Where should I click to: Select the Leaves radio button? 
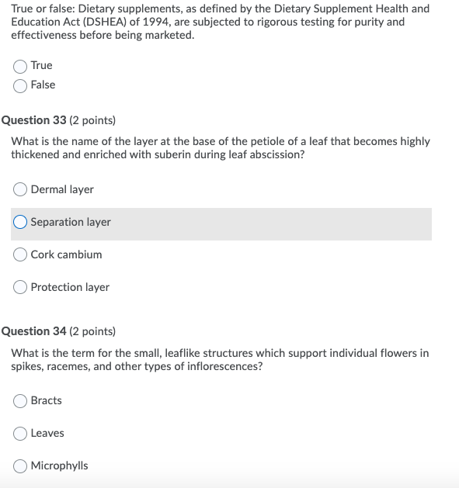tap(20, 433)
